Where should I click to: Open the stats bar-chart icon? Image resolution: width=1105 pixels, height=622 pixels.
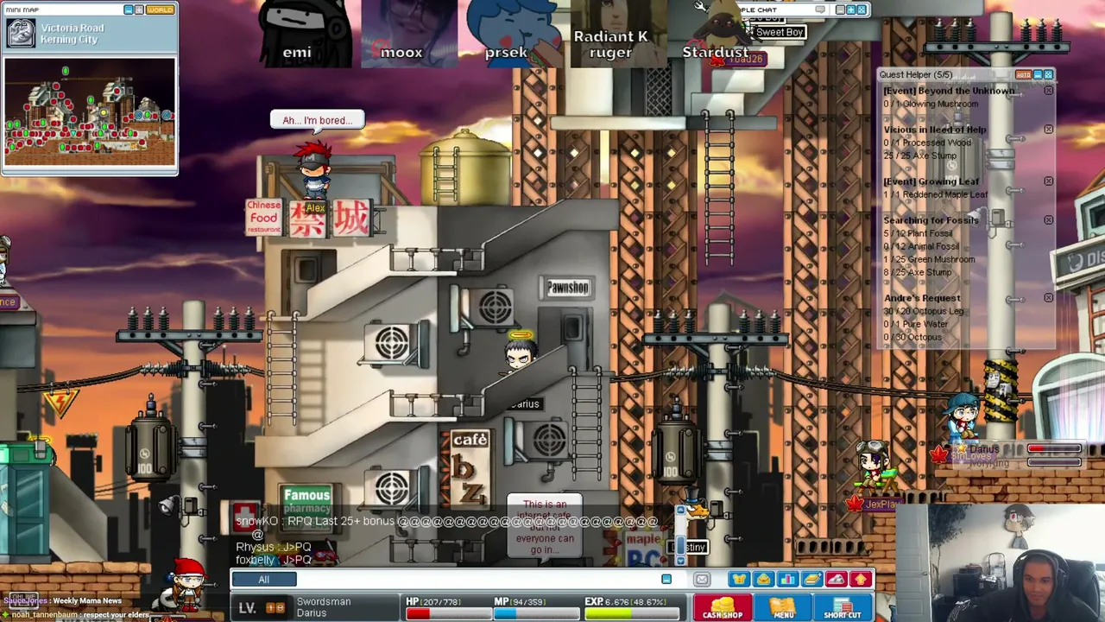[787, 579]
